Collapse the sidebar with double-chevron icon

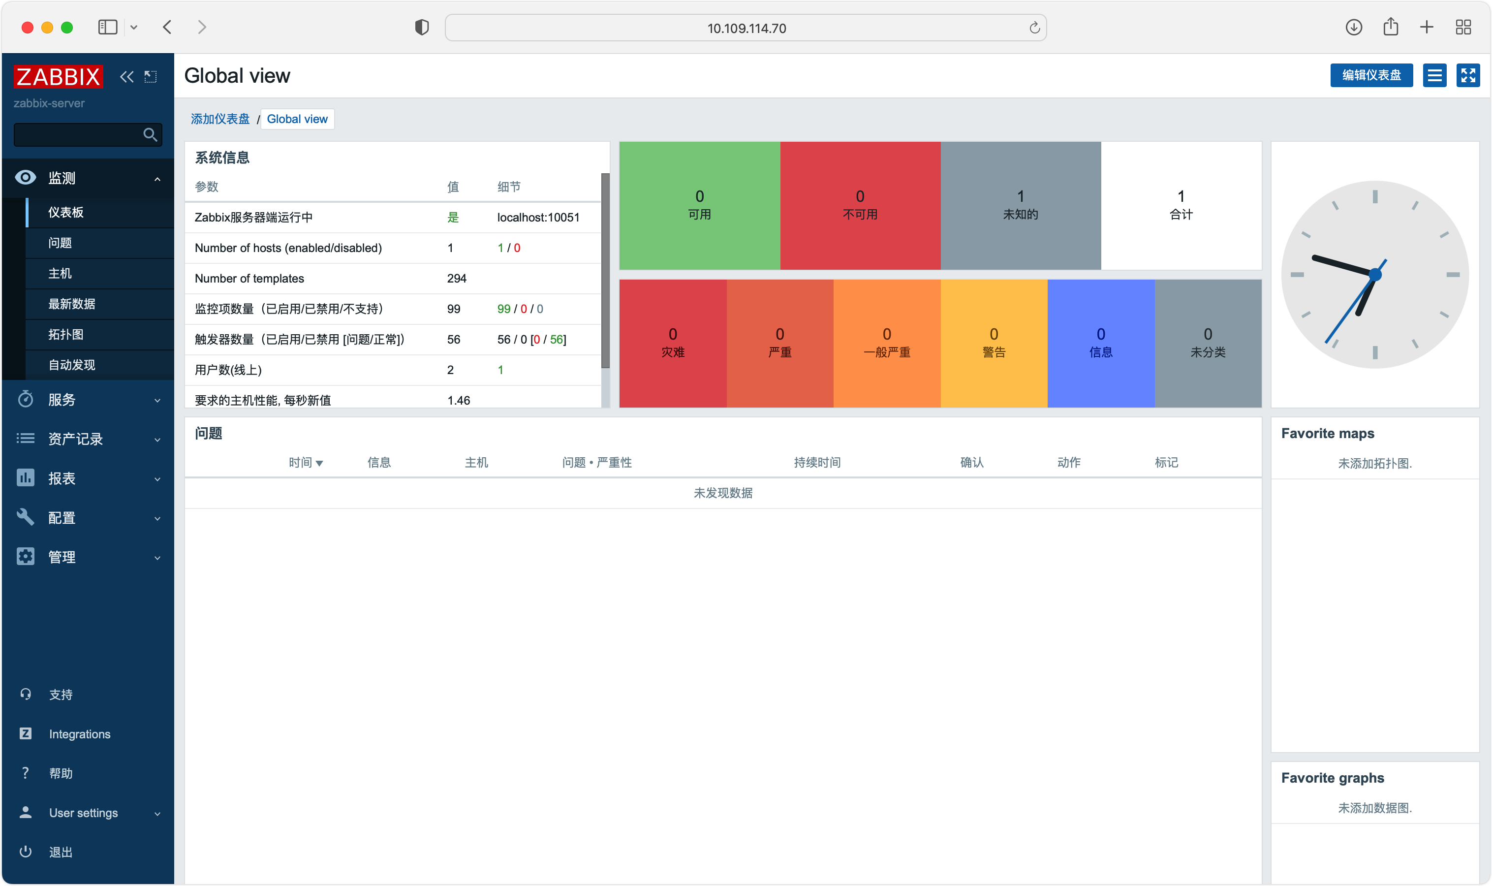(x=126, y=76)
